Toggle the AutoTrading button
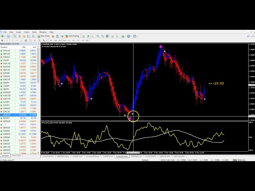255x191 pixels. (73, 36)
